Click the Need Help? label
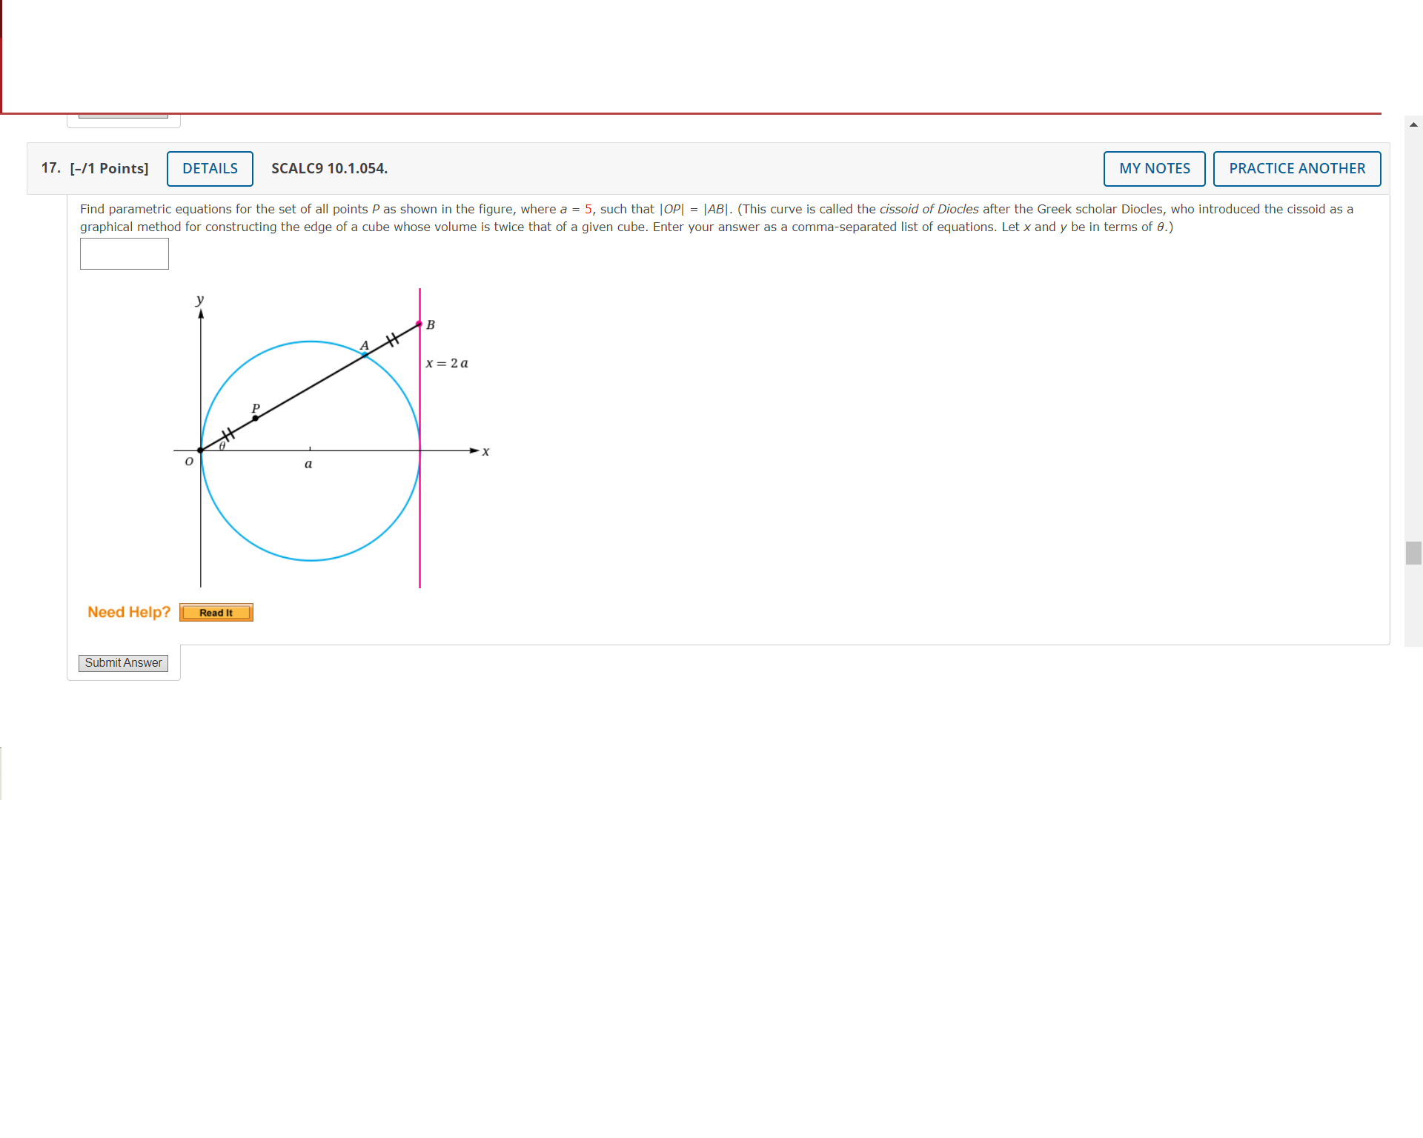Screen dimensions: 1423x1138 pos(128,612)
